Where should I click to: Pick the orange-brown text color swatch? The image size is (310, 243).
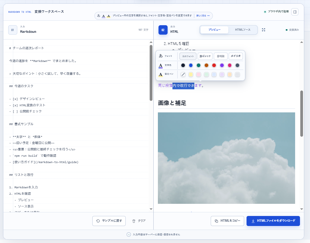pos(206,65)
